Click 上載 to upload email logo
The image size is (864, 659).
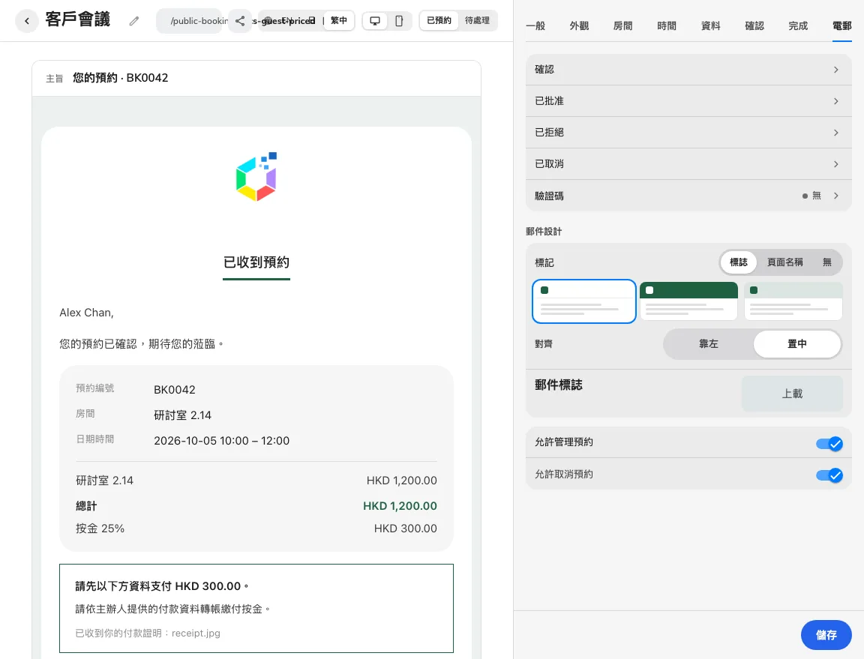pos(792,394)
